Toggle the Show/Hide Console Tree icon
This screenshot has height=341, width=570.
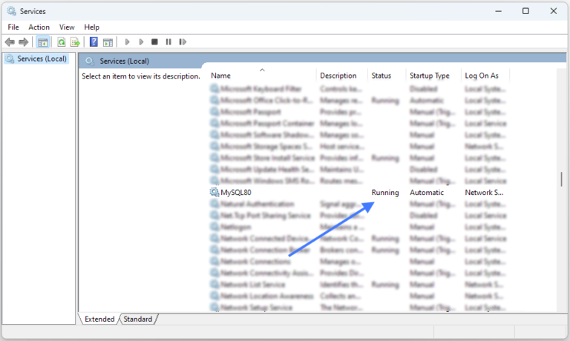pos(43,42)
